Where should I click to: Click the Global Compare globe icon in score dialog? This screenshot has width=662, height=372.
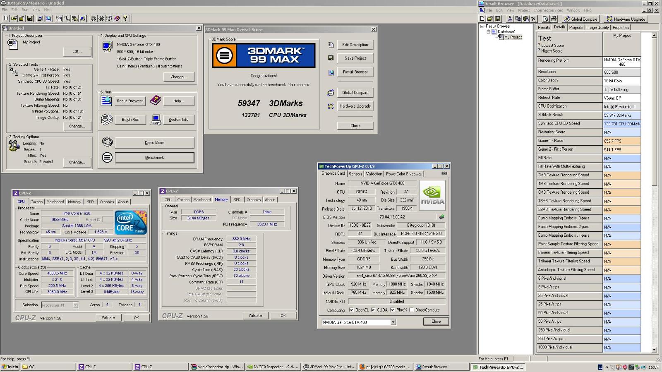point(331,93)
